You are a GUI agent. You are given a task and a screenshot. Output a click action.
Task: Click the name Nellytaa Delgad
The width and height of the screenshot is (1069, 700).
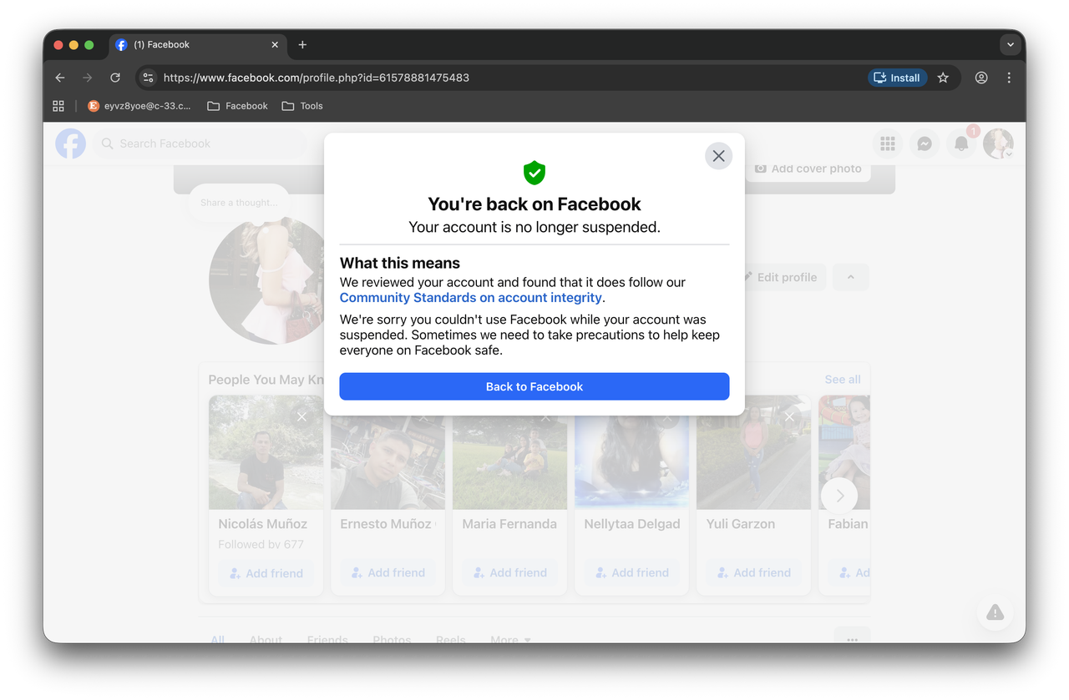(x=631, y=524)
